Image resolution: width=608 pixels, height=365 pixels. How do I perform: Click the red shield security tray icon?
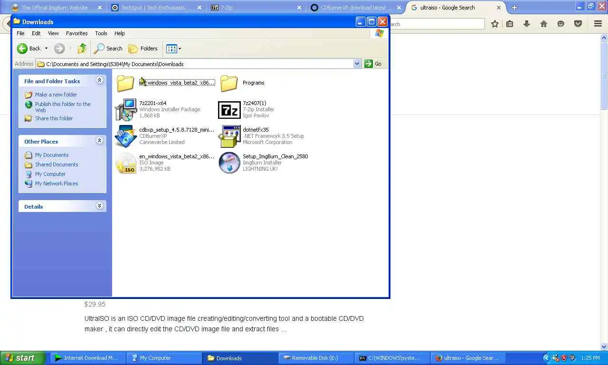pyautogui.click(x=564, y=358)
